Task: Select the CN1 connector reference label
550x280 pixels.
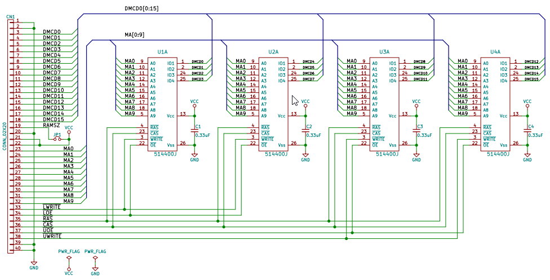Action: pyautogui.click(x=10, y=16)
